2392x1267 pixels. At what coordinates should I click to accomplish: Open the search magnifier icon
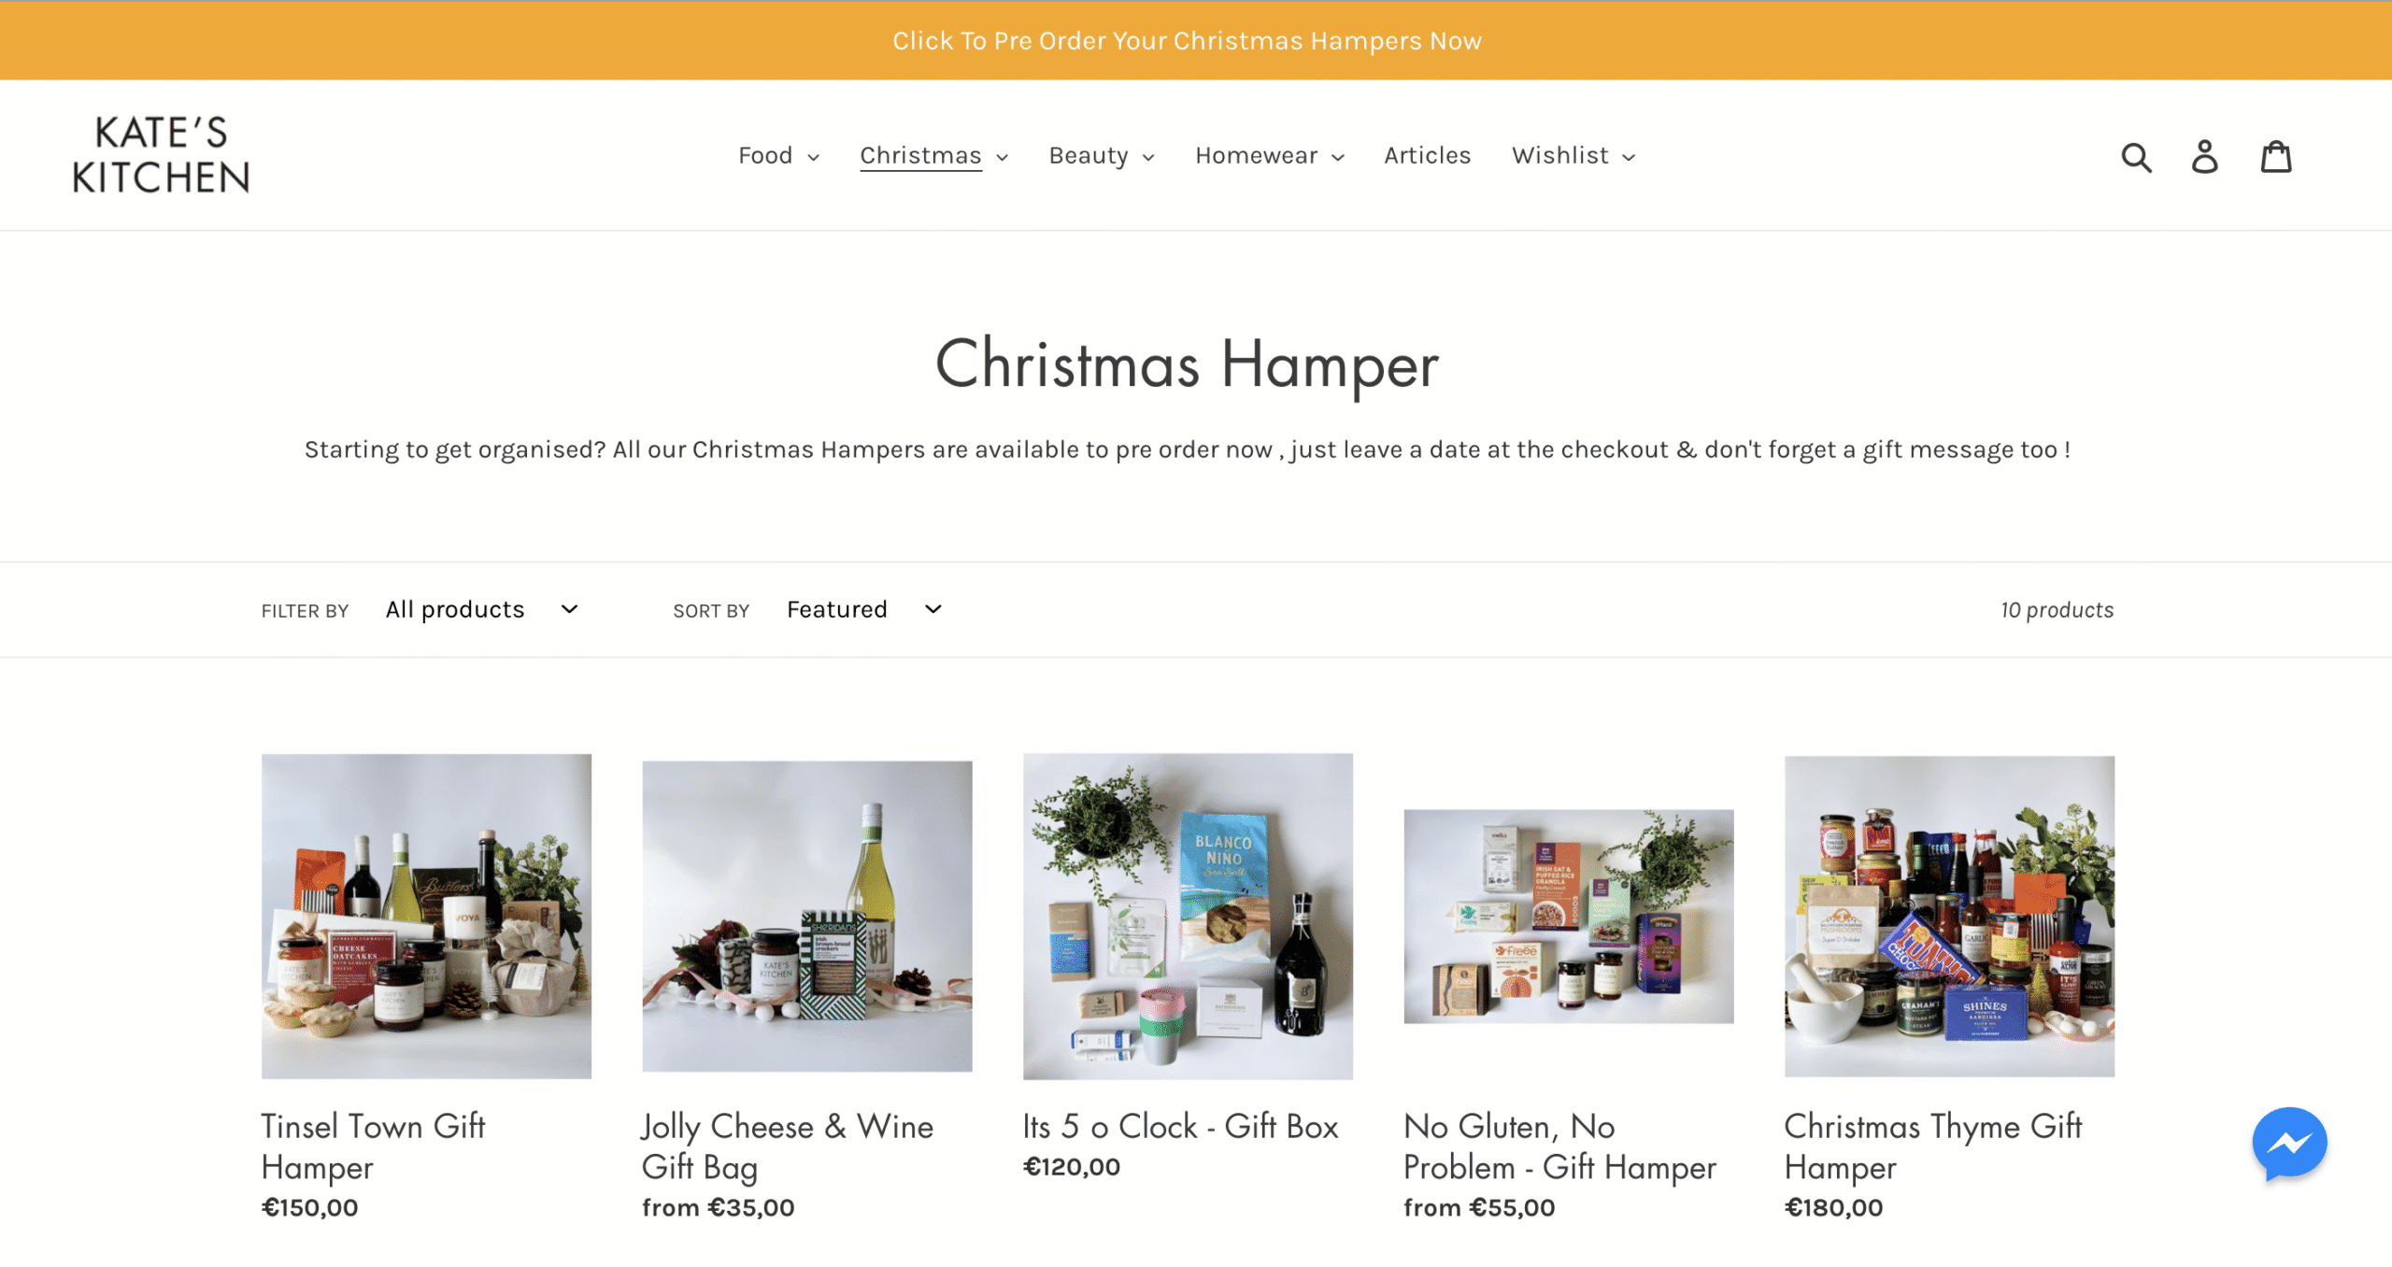(2136, 156)
